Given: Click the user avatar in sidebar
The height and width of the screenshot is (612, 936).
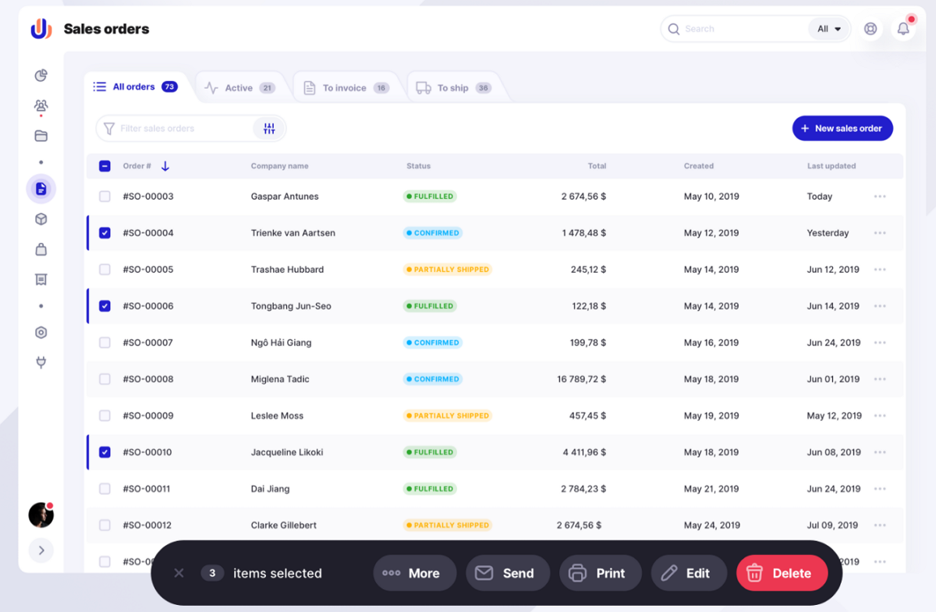Looking at the screenshot, I should click(41, 515).
